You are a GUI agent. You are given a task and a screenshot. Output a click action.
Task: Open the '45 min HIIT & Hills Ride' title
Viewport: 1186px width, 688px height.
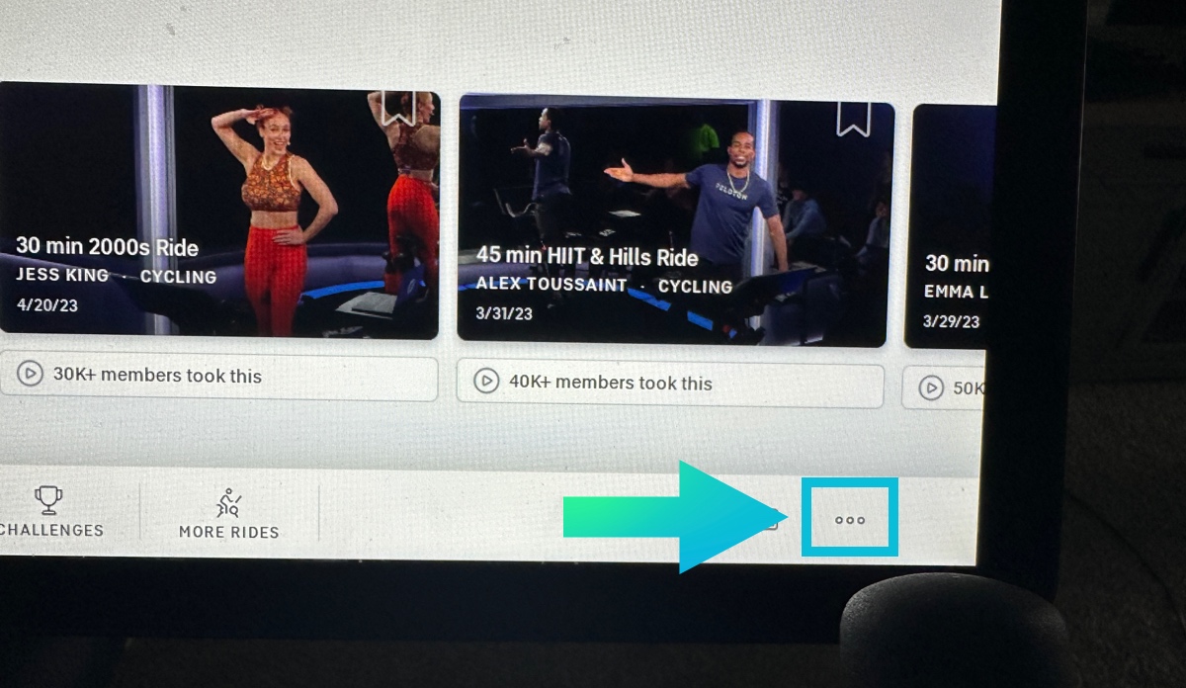click(x=587, y=257)
